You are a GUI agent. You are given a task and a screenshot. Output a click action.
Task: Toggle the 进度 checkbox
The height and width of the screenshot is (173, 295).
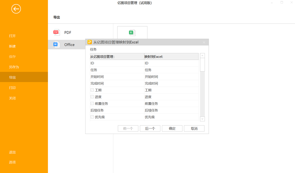[92, 97]
